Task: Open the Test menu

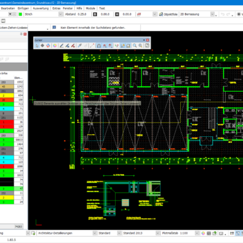Action: pos(102,8)
